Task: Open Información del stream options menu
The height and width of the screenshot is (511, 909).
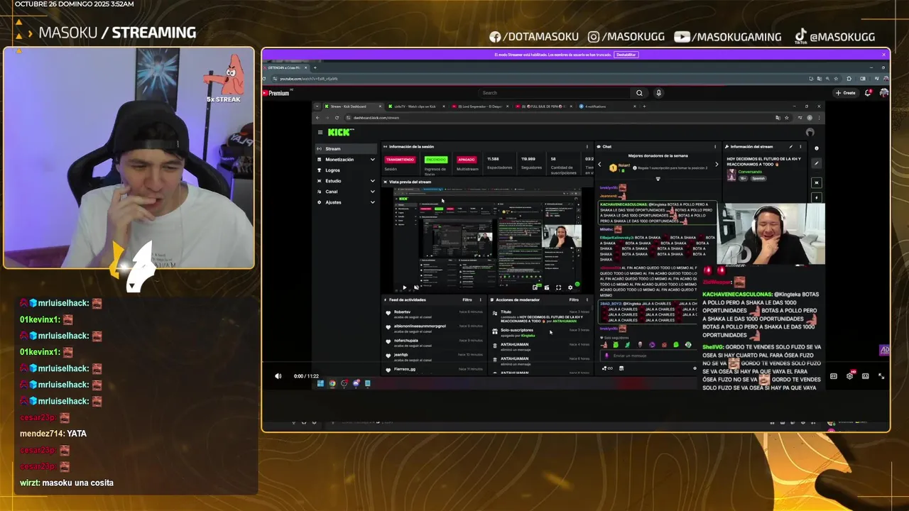Action: pyautogui.click(x=800, y=147)
